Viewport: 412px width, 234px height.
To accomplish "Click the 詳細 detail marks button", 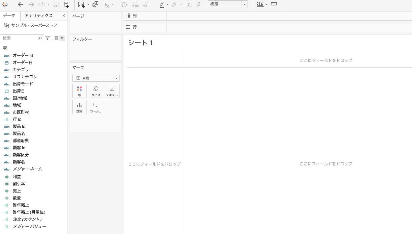I will (79, 107).
